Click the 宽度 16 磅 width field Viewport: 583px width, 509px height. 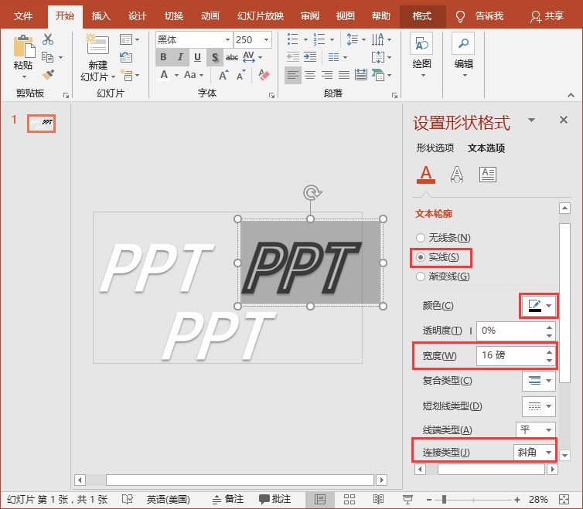515,355
